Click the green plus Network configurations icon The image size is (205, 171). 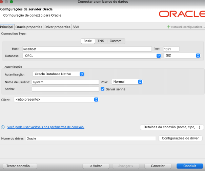(169, 27)
